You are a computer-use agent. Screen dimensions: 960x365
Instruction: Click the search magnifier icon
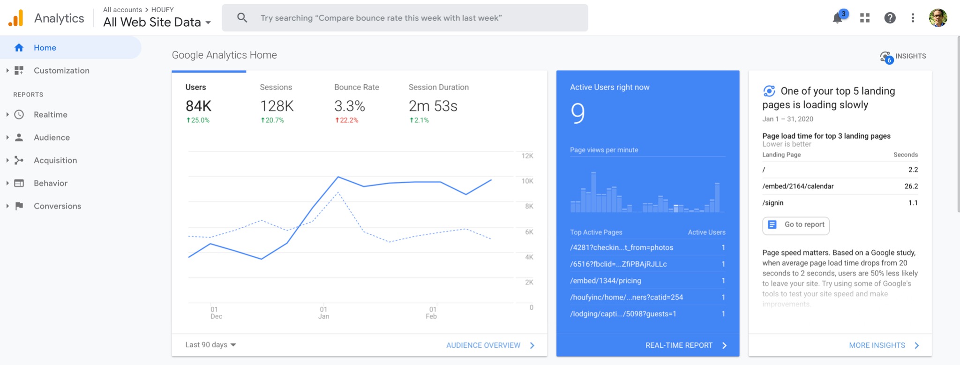click(x=242, y=18)
